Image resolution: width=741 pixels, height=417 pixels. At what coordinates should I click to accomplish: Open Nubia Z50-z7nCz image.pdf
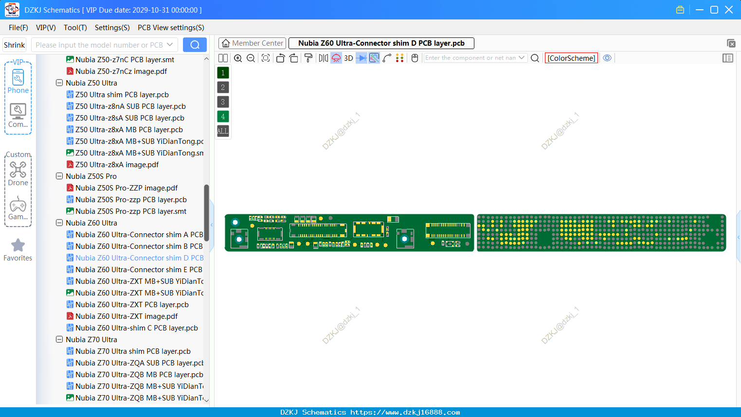pyautogui.click(x=121, y=71)
